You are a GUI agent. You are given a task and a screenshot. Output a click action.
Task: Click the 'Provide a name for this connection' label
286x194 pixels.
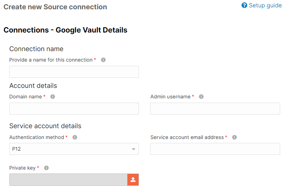point(51,60)
